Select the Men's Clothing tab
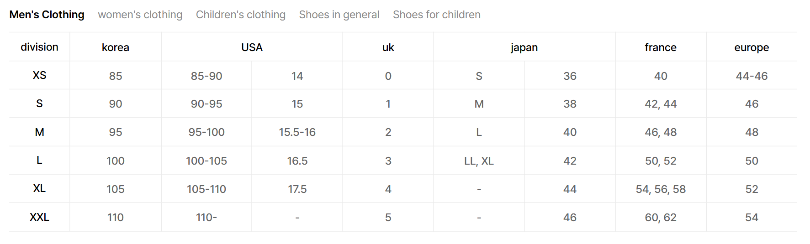Screen dimensions: 810x244 47,15
